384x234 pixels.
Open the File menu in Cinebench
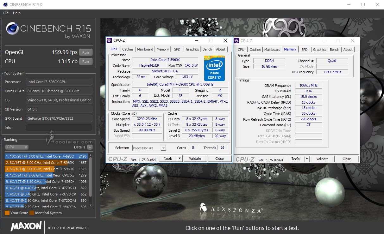point(6,13)
